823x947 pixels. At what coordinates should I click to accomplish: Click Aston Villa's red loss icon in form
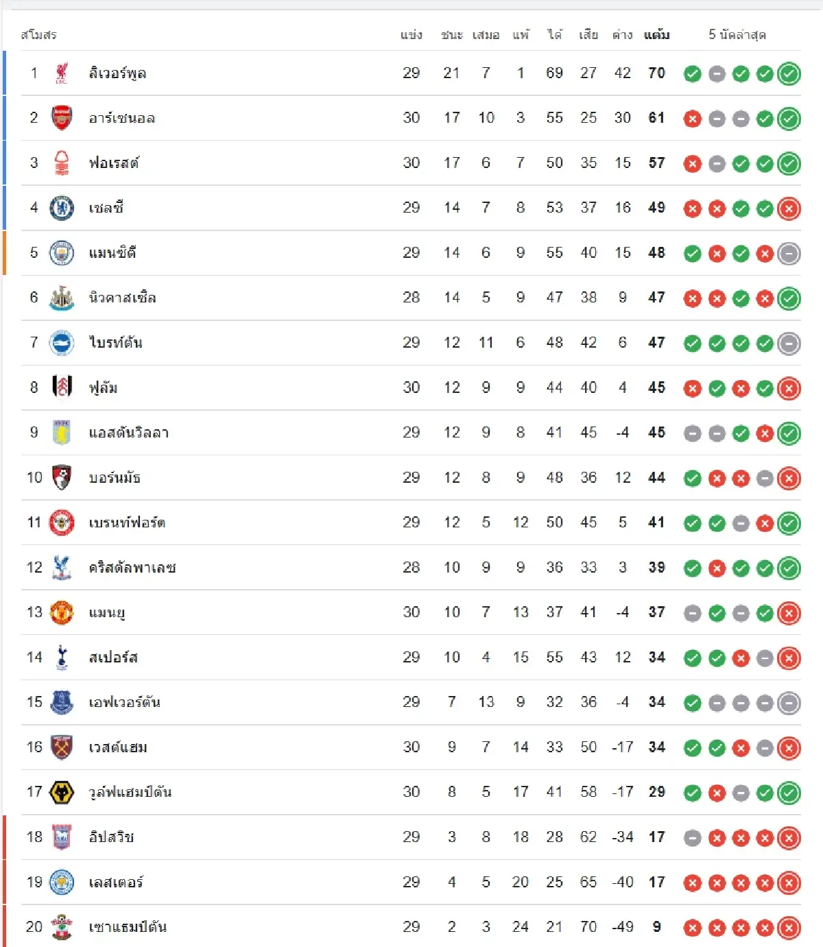click(x=765, y=433)
